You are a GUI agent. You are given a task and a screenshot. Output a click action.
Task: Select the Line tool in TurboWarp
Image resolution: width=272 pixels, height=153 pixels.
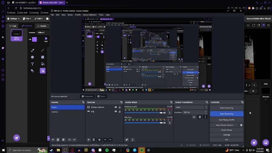[43, 50]
